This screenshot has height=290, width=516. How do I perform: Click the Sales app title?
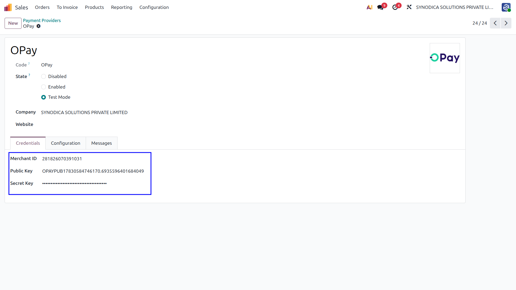tap(22, 7)
